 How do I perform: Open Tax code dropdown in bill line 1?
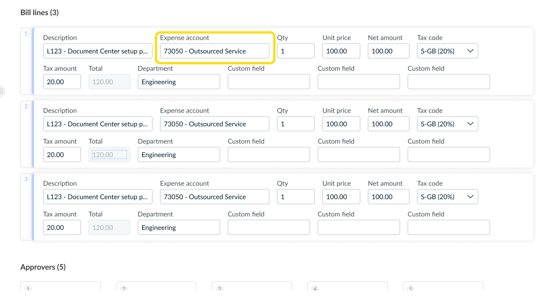(447, 51)
